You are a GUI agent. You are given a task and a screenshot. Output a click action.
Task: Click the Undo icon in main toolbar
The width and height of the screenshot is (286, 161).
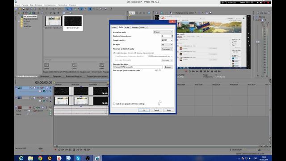pos(53,9)
